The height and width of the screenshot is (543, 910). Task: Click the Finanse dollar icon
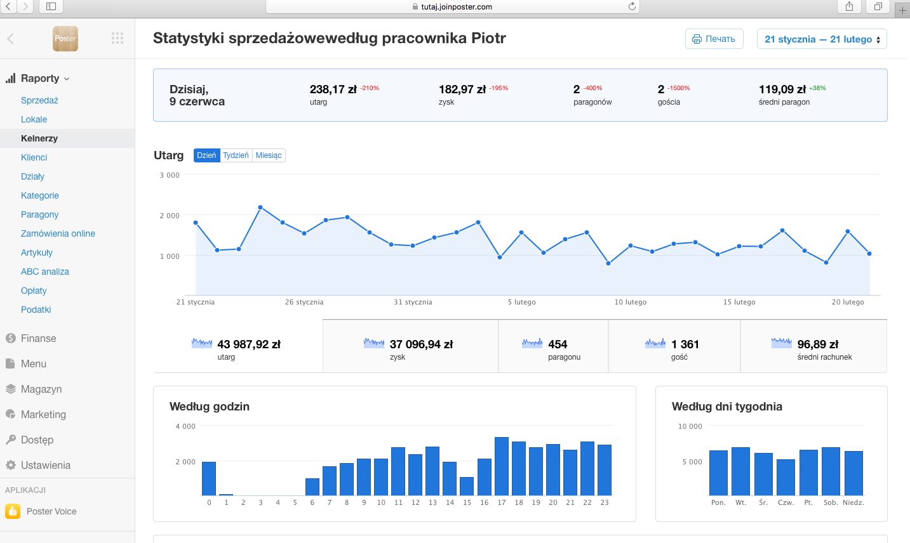point(10,338)
